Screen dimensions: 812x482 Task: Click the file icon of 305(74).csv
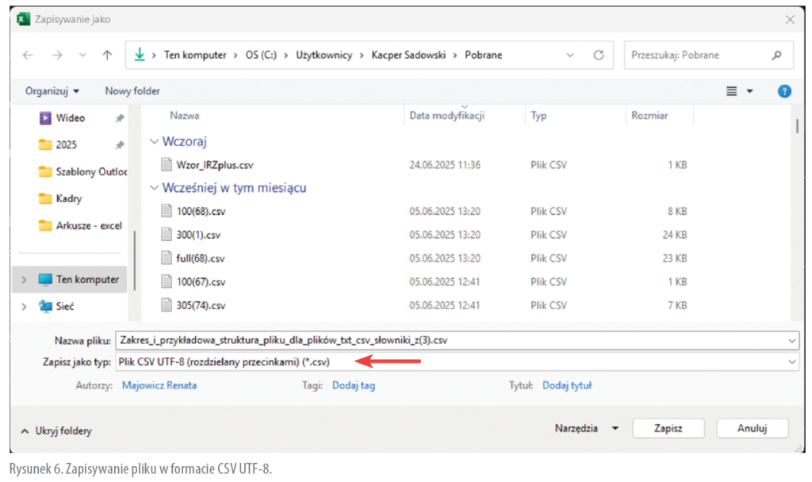167,305
